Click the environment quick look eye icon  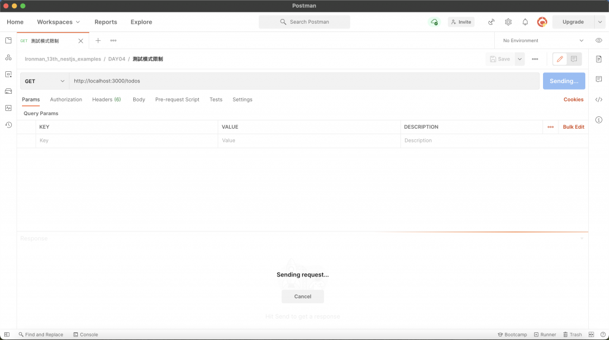(598, 41)
